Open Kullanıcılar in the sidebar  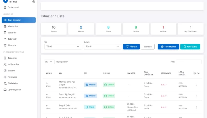point(19,64)
